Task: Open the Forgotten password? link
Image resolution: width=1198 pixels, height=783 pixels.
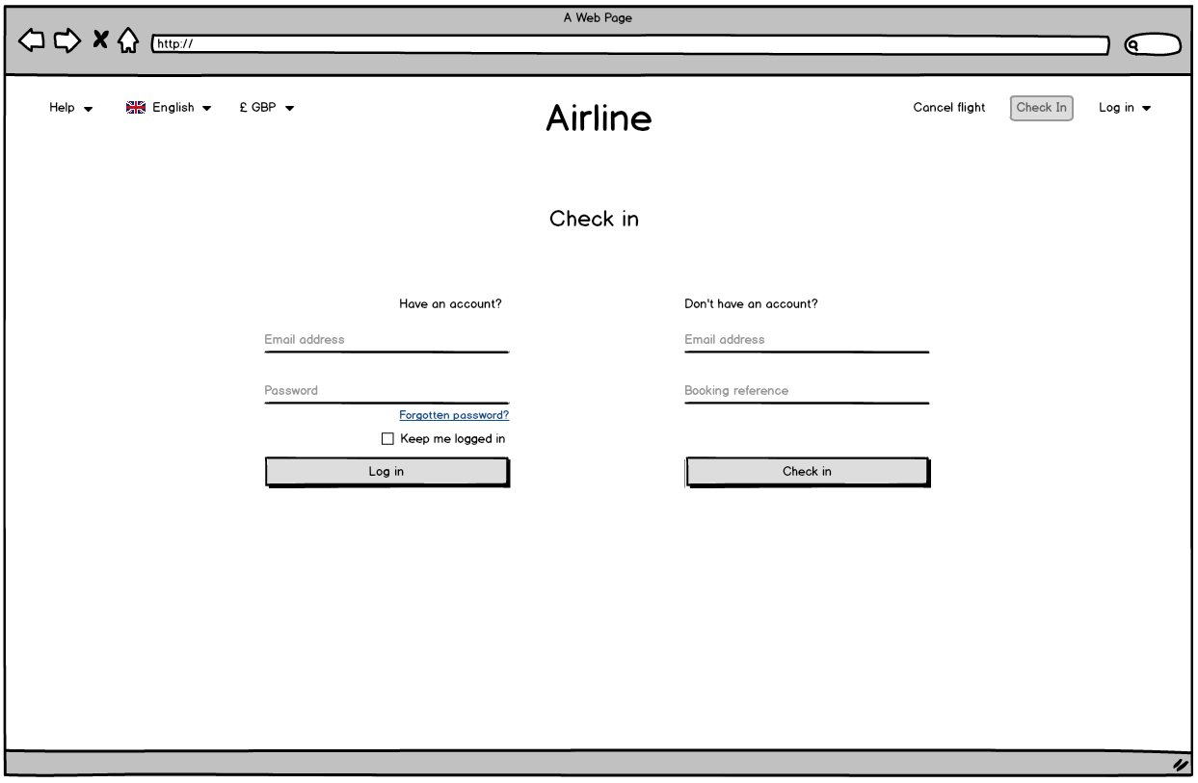Action: coord(454,415)
